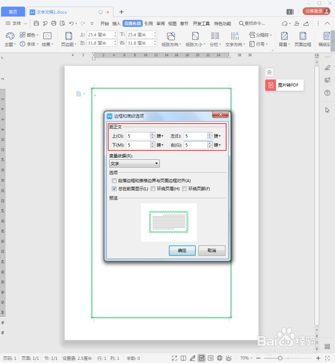Viewport: 335px width, 363px height.
Task: Click 确定 to confirm dialog
Action: click(x=182, y=250)
